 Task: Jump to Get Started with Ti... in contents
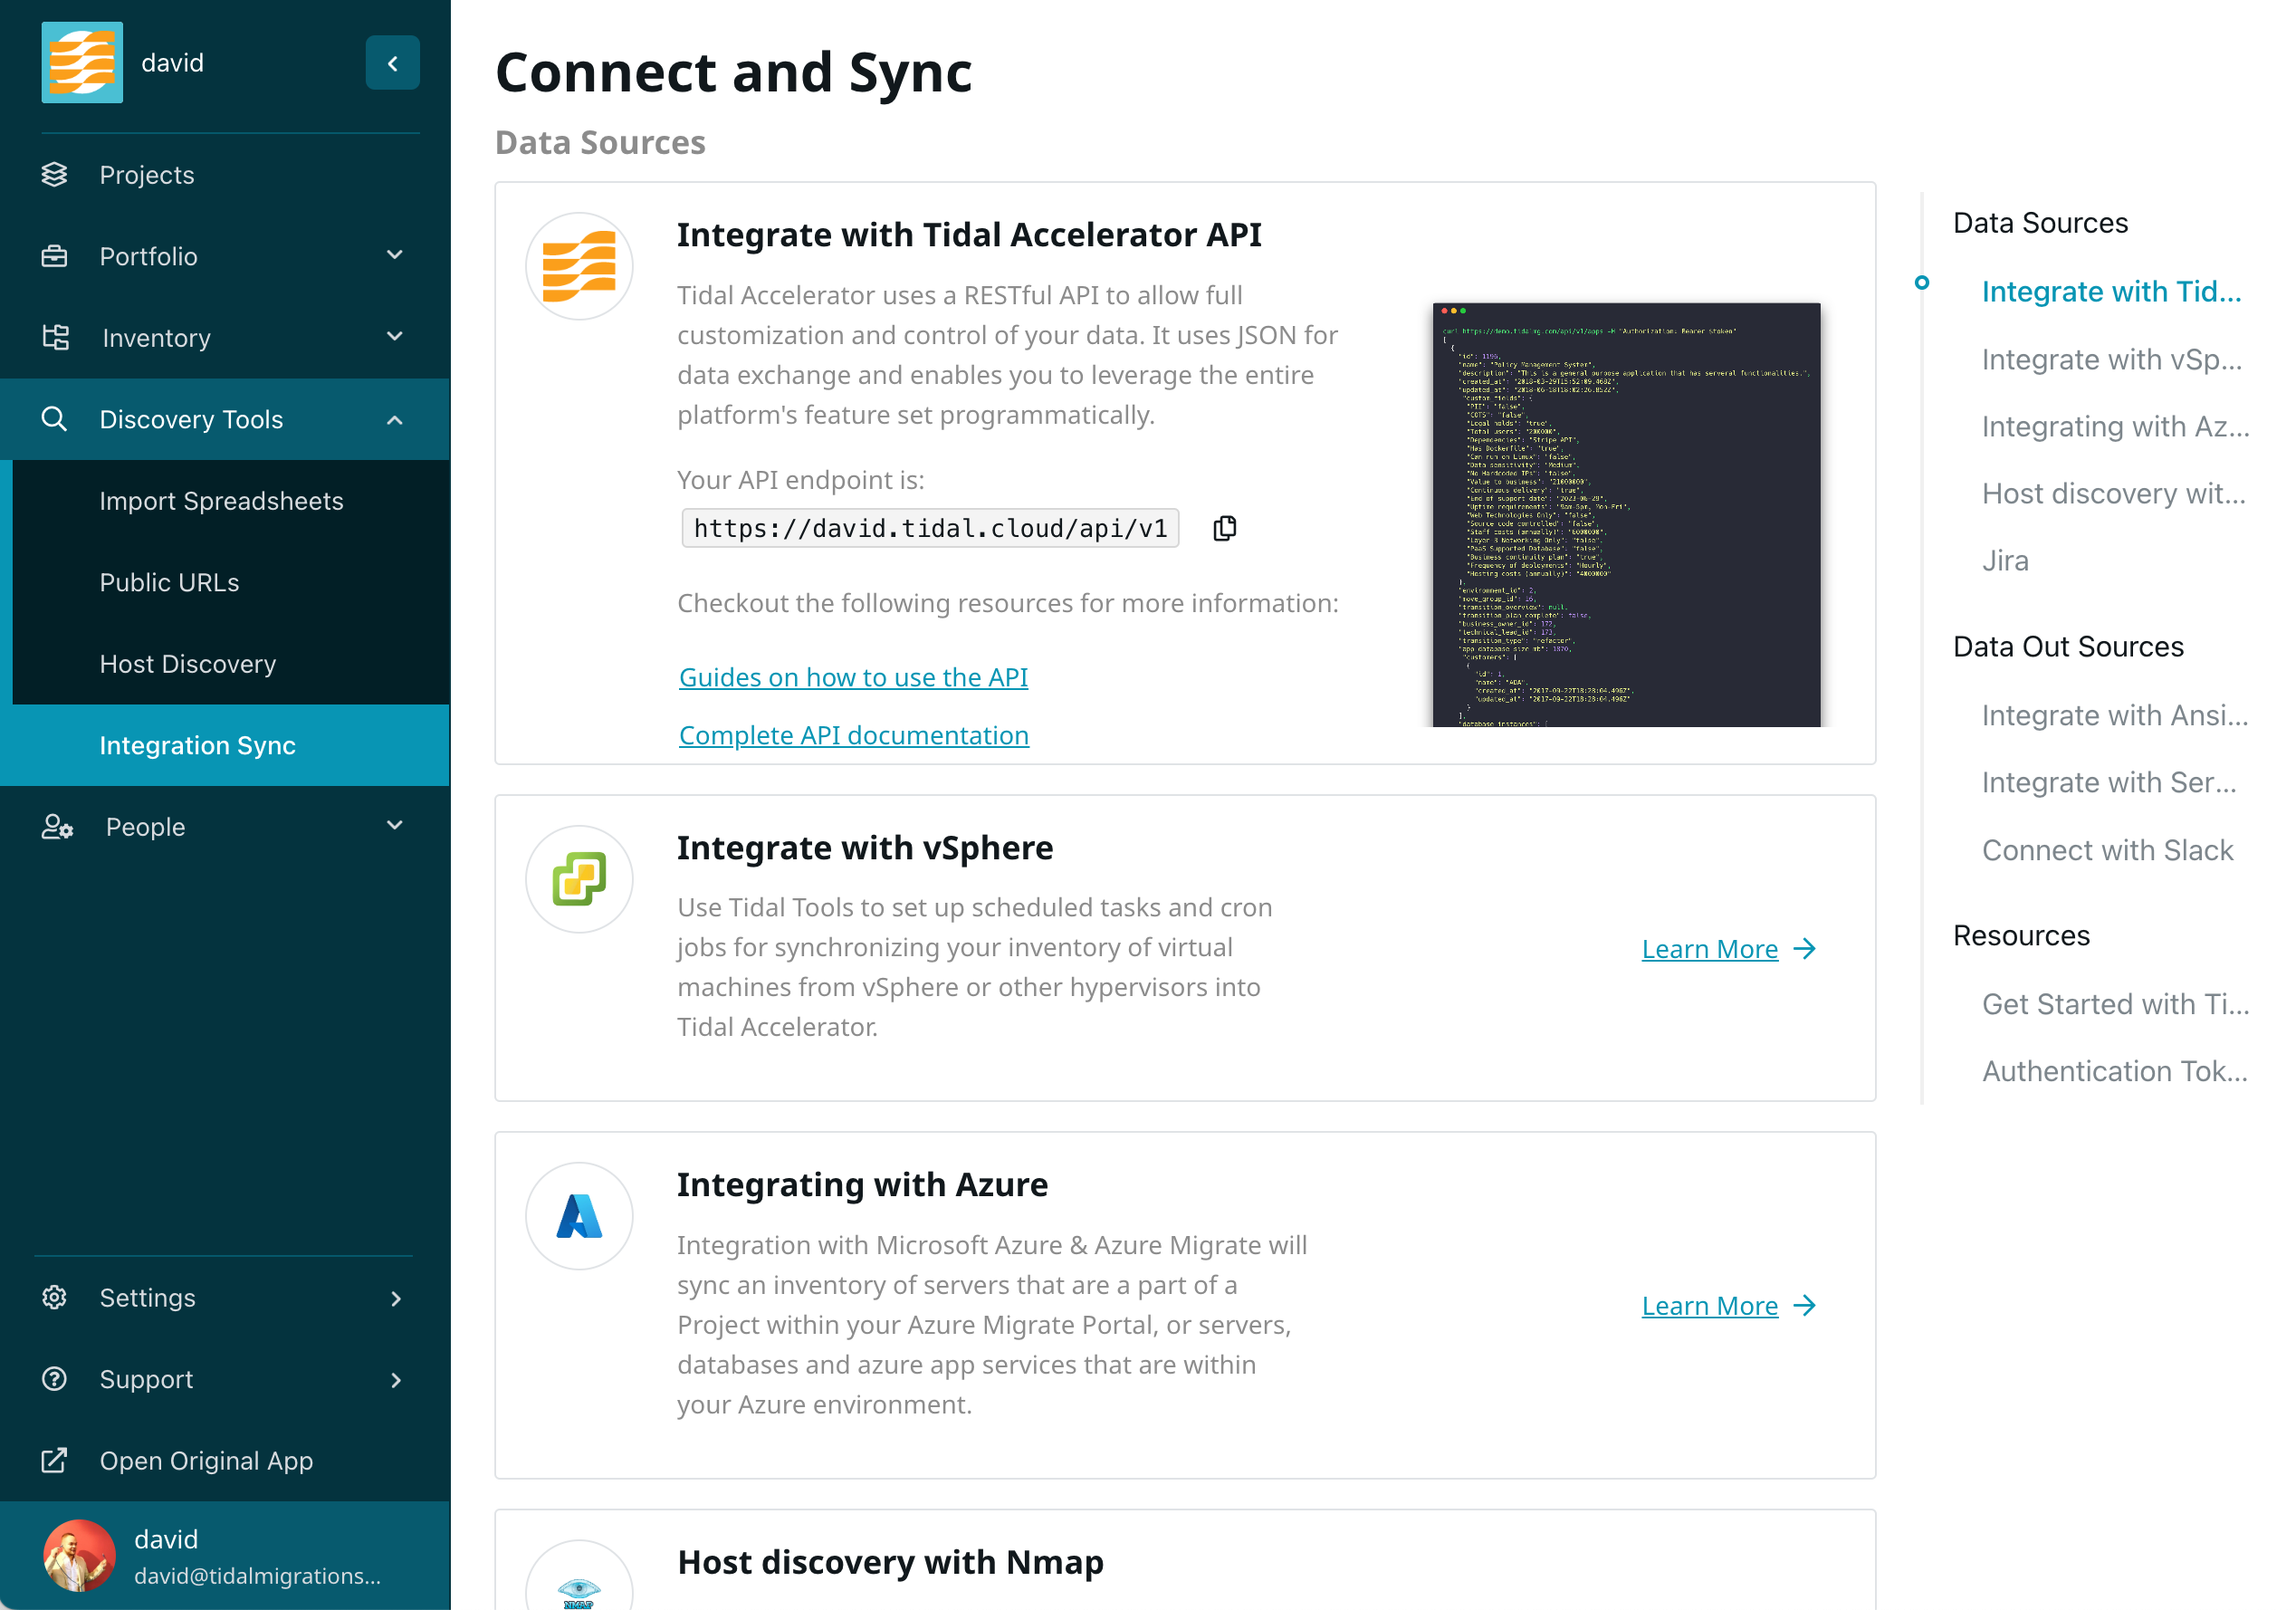[2115, 1004]
